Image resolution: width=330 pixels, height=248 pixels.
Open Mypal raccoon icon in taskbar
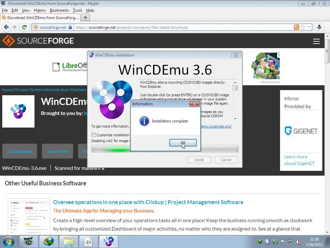pyautogui.click(x=28, y=242)
